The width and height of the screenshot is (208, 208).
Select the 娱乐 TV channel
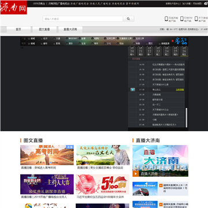[69, 43]
